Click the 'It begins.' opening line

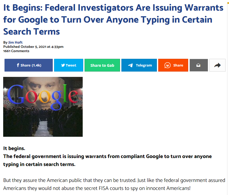tap(14, 148)
